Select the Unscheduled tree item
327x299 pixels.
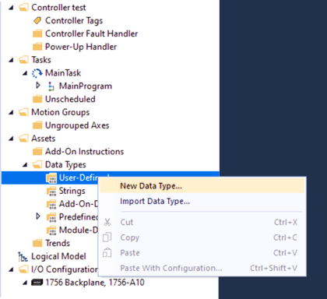click(x=70, y=99)
